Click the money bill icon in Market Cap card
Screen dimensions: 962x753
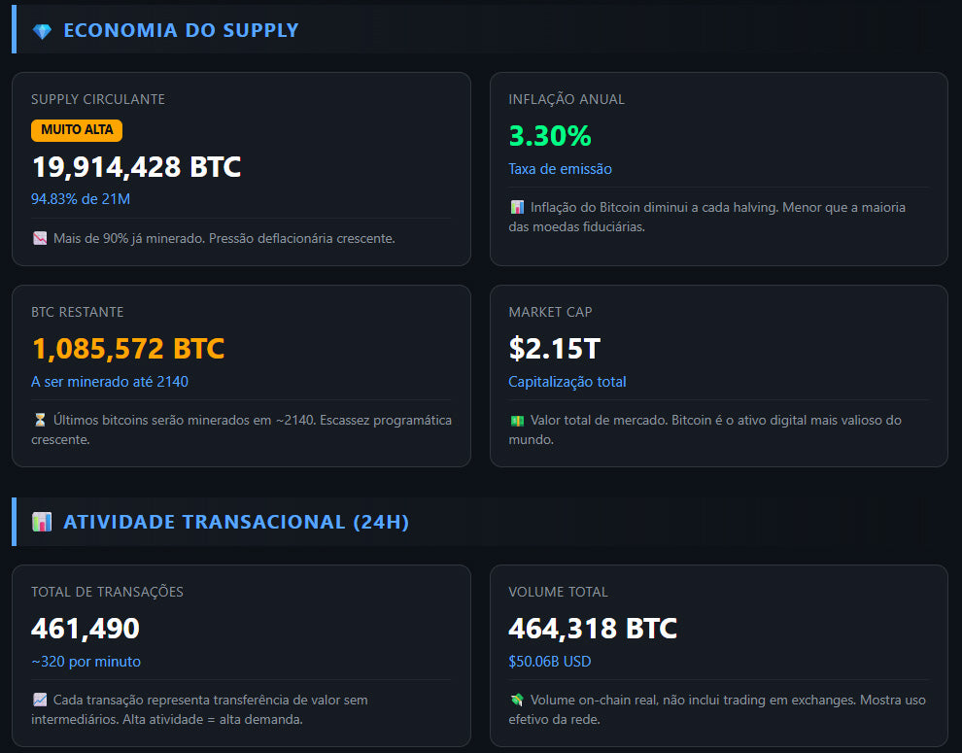coord(517,421)
